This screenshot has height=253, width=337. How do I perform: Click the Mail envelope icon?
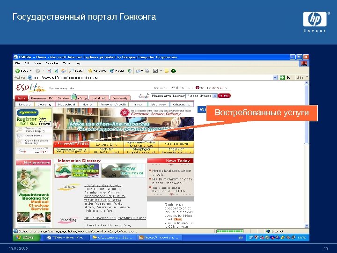138,71
